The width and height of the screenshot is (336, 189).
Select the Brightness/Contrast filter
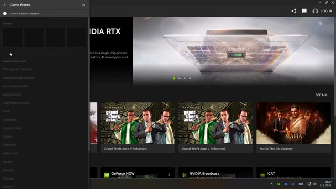coord(16,103)
